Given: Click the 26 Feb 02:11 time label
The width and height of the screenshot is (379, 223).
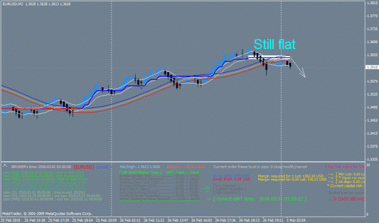Looking at the screenshot, I should click(x=130, y=221).
